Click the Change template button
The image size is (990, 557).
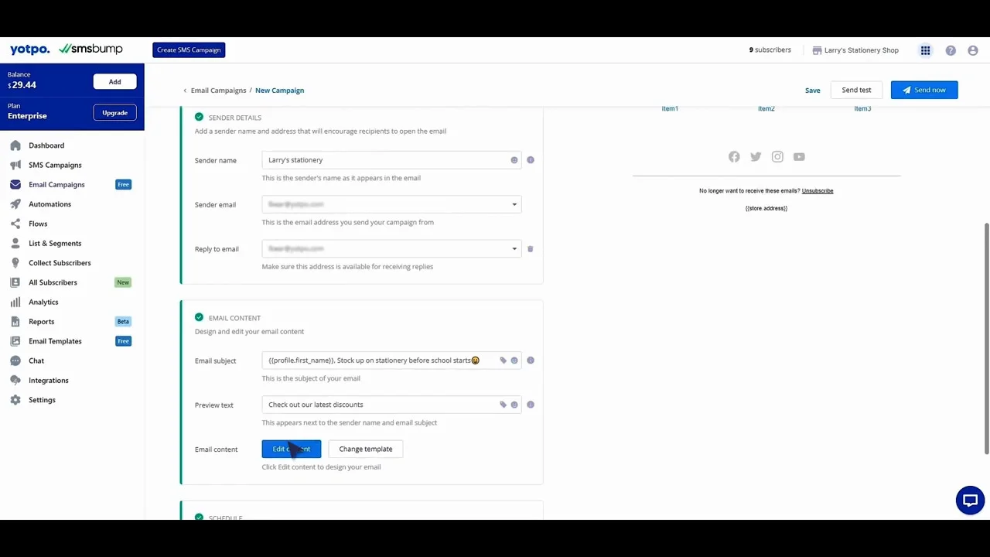(366, 449)
